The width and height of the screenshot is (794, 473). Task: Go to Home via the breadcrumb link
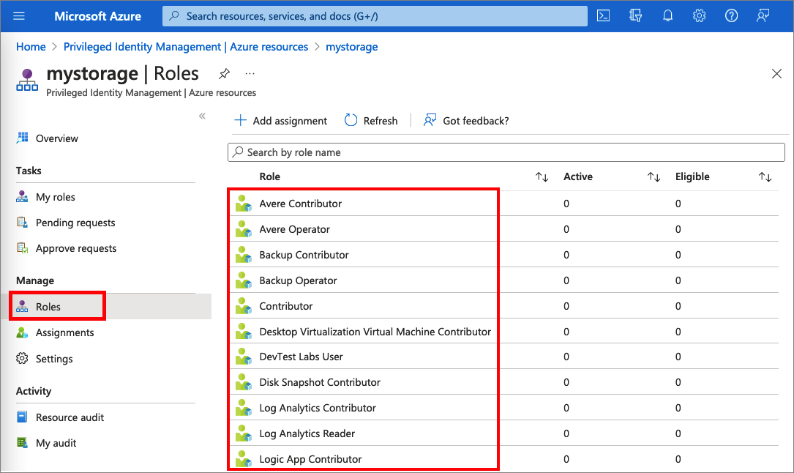31,46
